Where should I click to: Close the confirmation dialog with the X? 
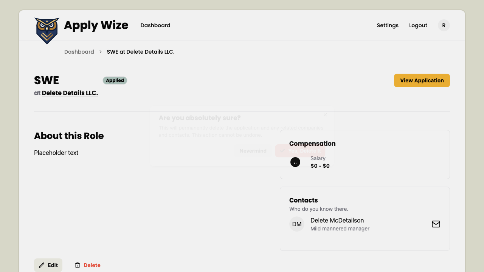[325, 115]
